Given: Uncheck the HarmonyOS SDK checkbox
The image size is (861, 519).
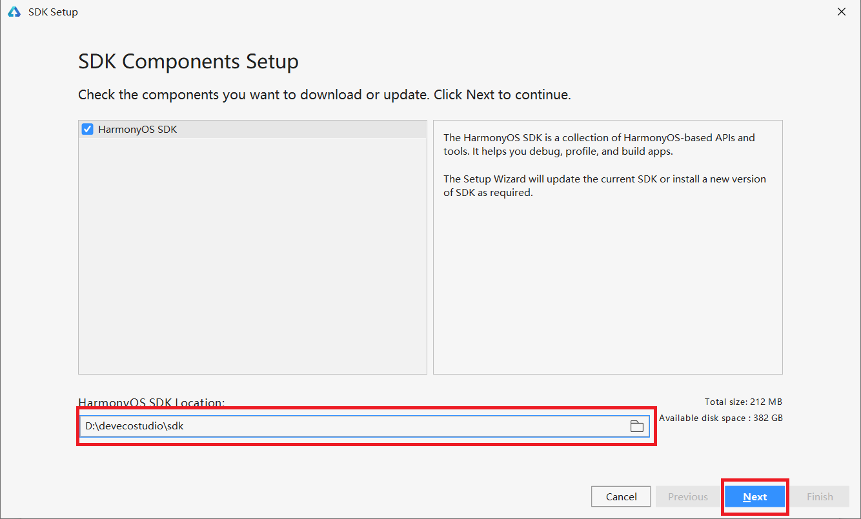Looking at the screenshot, I should pyautogui.click(x=88, y=129).
